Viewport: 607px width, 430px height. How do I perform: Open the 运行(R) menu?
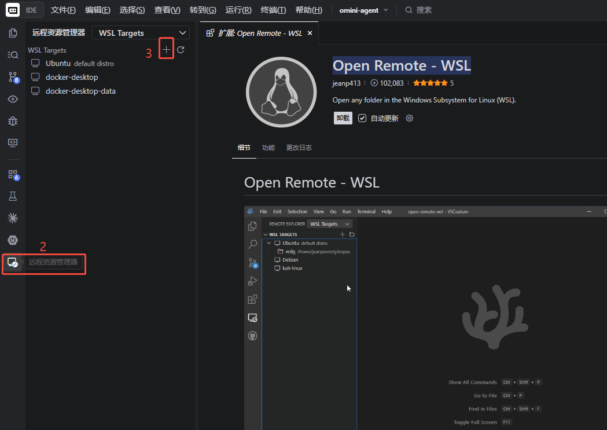[x=238, y=10]
